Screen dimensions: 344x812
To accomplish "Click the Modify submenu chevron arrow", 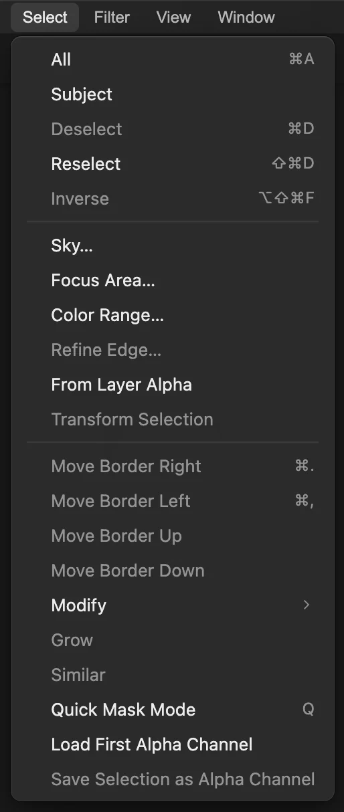I will pos(307,605).
